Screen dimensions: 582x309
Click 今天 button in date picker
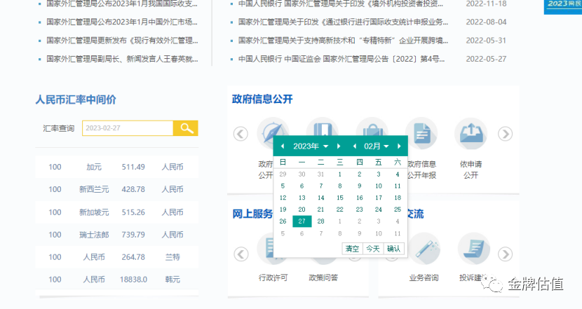coord(372,249)
